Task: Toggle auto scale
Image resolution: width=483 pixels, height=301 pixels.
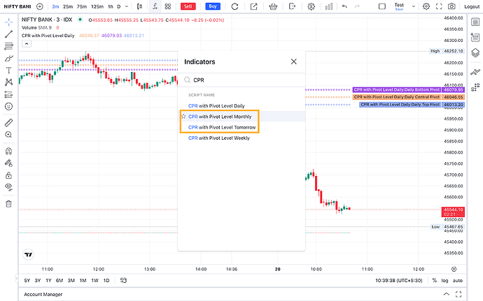Action: coord(457,281)
